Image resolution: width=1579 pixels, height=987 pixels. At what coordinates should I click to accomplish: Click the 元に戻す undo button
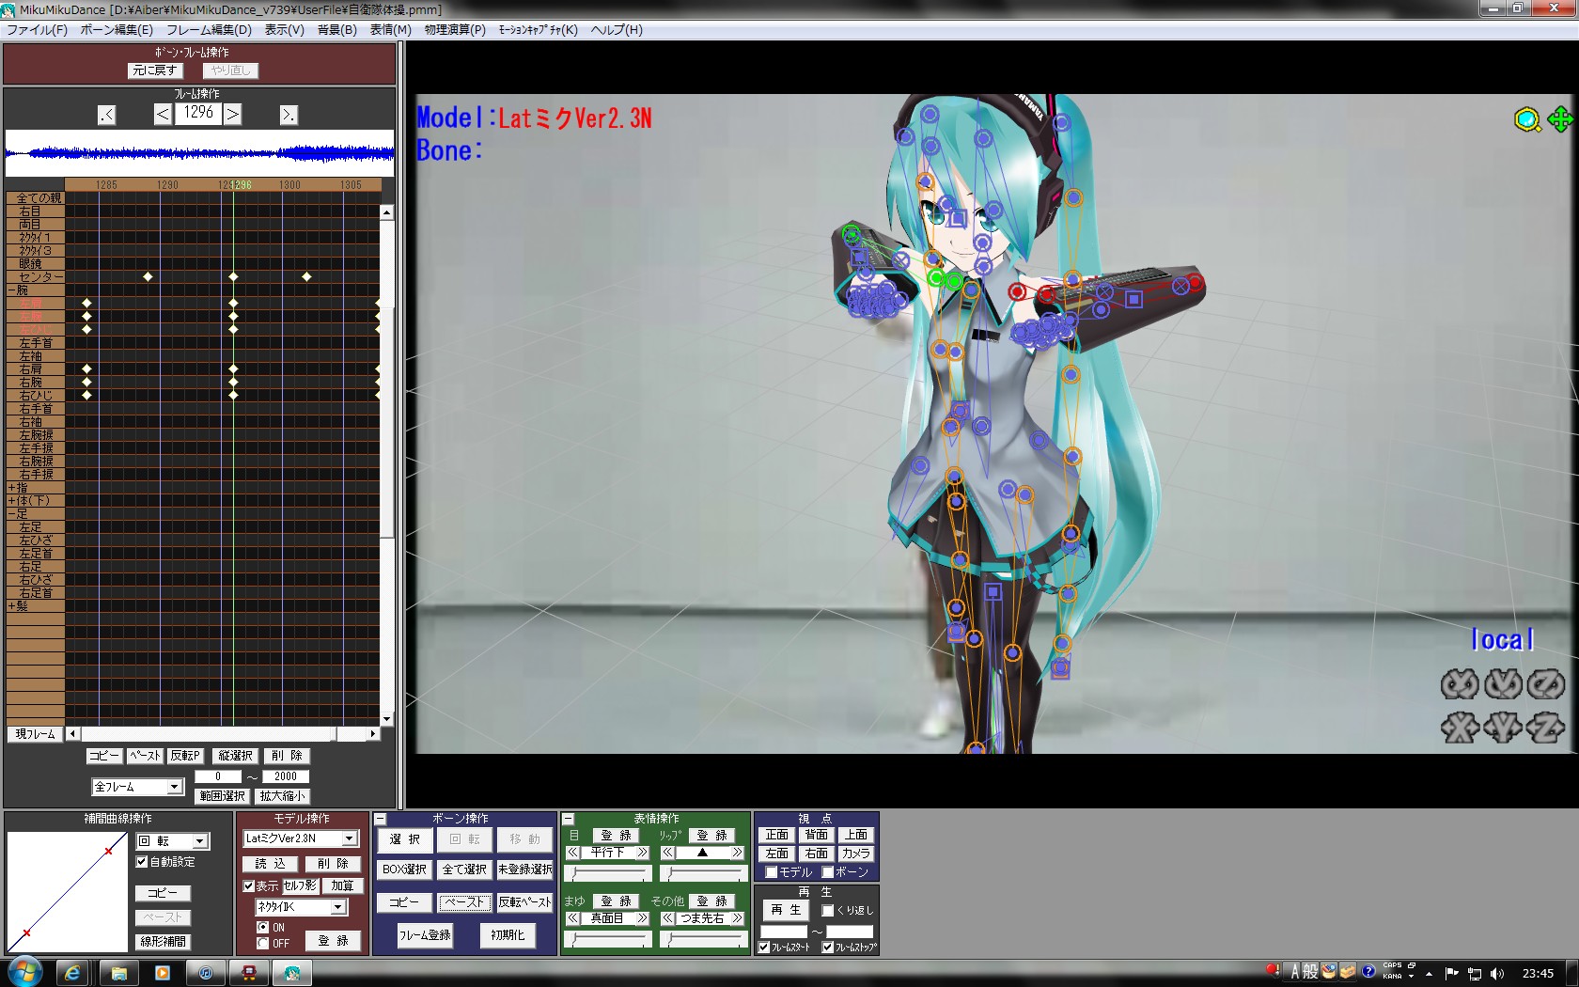point(154,70)
